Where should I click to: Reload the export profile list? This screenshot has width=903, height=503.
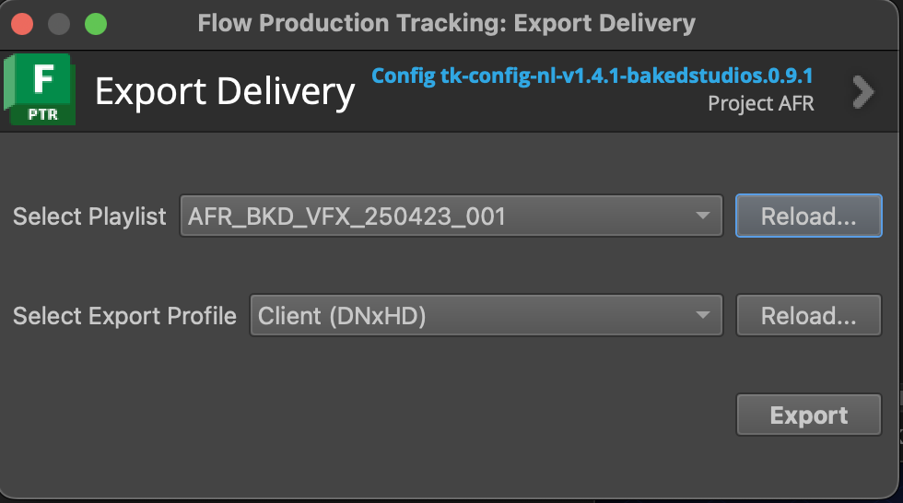click(x=808, y=316)
